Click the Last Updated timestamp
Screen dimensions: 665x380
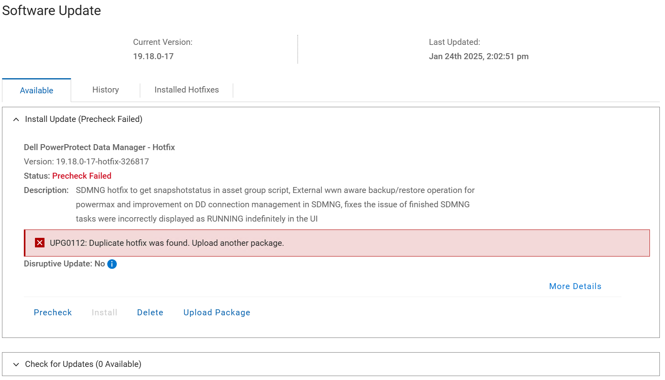coord(479,56)
